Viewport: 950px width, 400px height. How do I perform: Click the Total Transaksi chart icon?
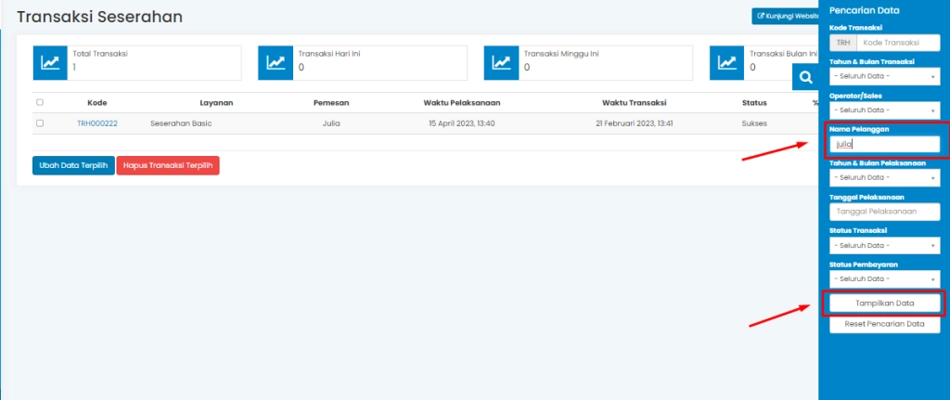pyautogui.click(x=50, y=62)
